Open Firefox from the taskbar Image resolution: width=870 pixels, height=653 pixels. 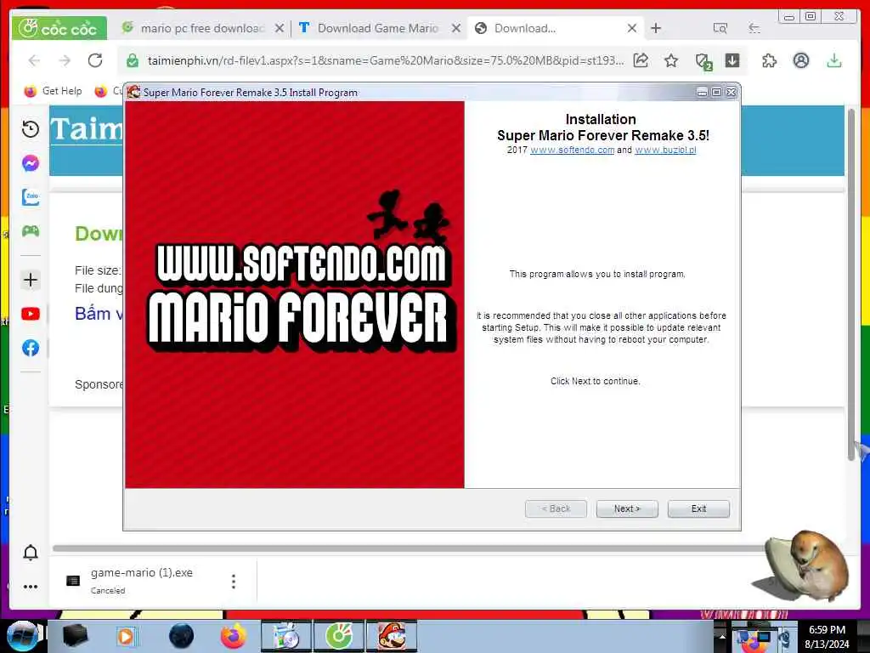[234, 636]
